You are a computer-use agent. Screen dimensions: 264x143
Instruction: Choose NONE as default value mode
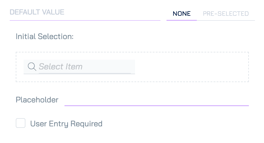point(182,14)
